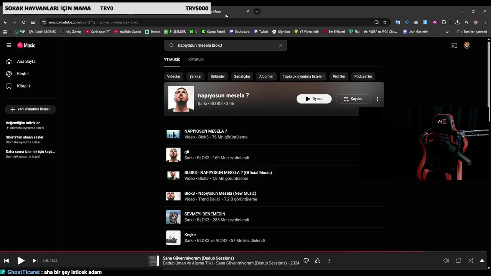Click top result album thumbnail
Screen dimensions: 491x276
click(181, 99)
